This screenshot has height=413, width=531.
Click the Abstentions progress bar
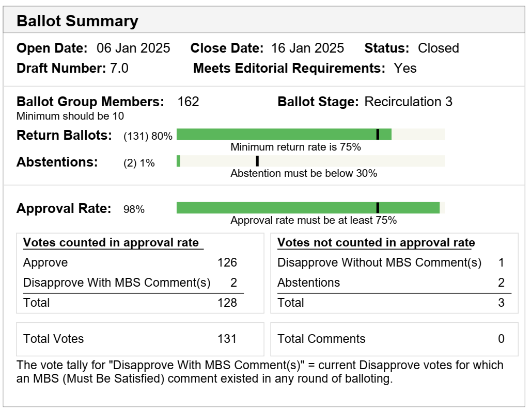pos(310,161)
